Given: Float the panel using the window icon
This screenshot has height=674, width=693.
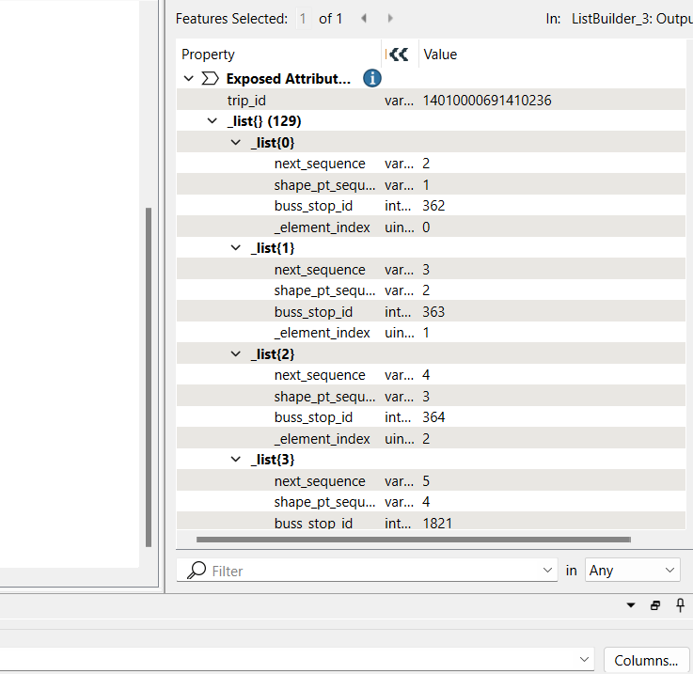Looking at the screenshot, I should (655, 605).
